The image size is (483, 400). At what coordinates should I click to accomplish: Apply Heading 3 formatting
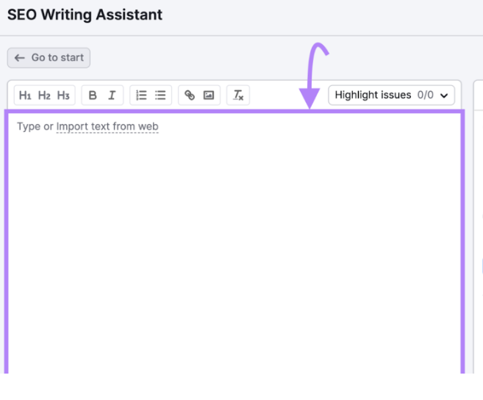(63, 95)
